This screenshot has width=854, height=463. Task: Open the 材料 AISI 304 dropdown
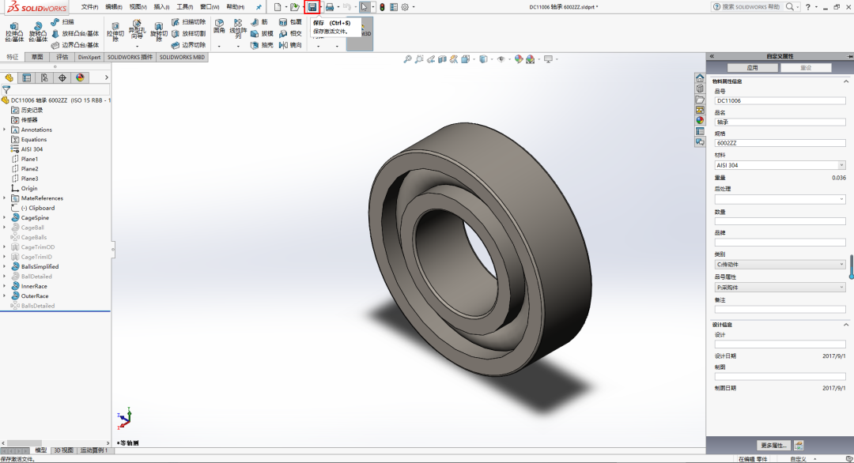[x=841, y=165]
